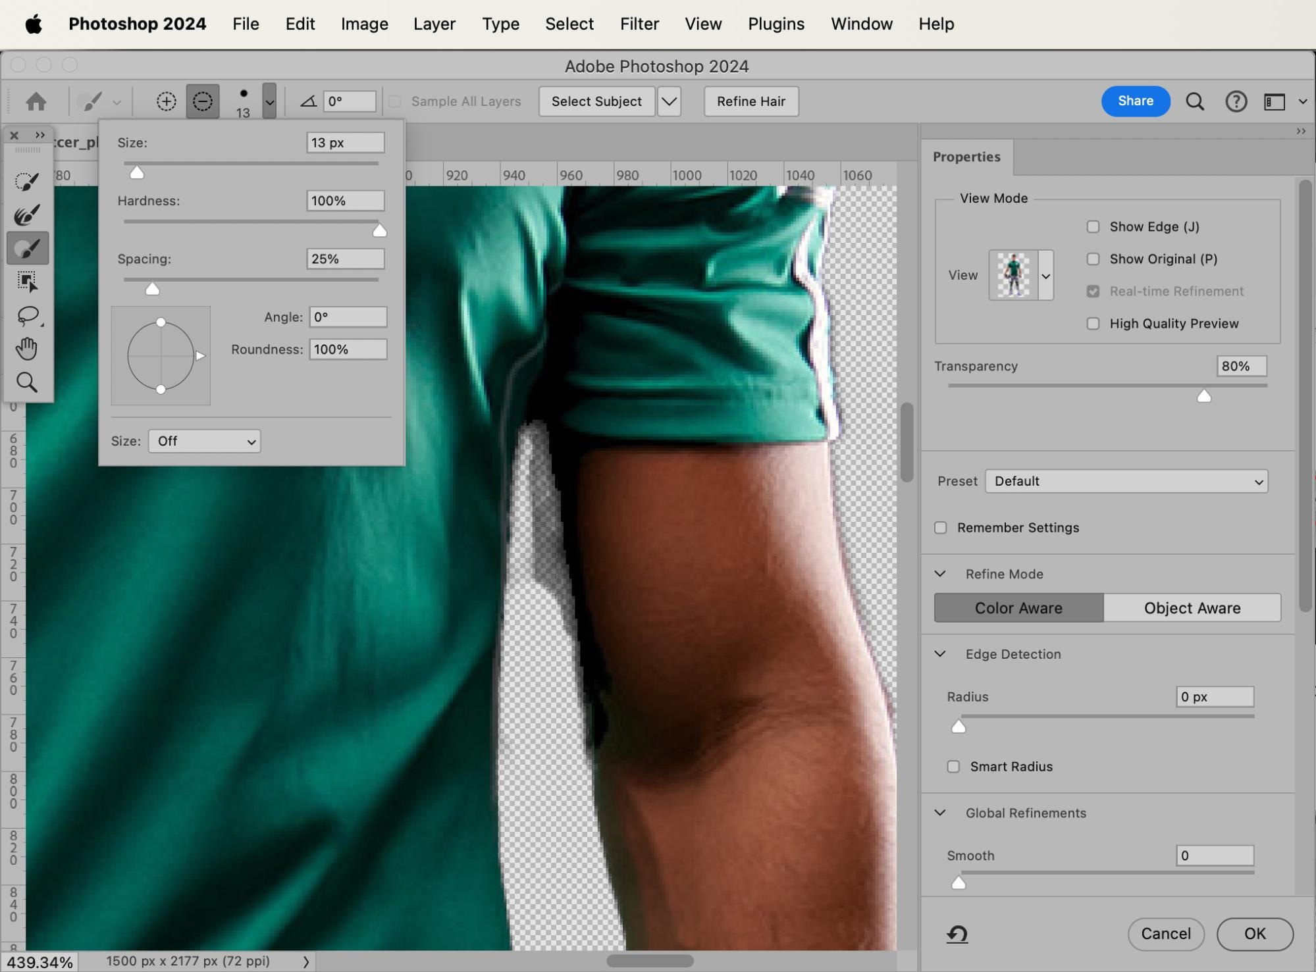Adjust the Spacing slider handle

[x=152, y=288]
